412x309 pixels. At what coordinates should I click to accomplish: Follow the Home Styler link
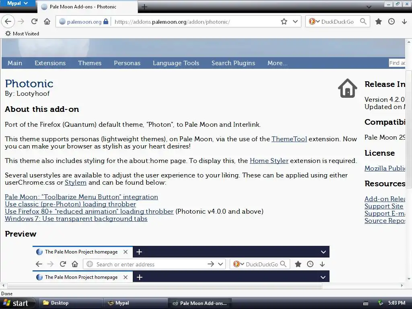269,161
